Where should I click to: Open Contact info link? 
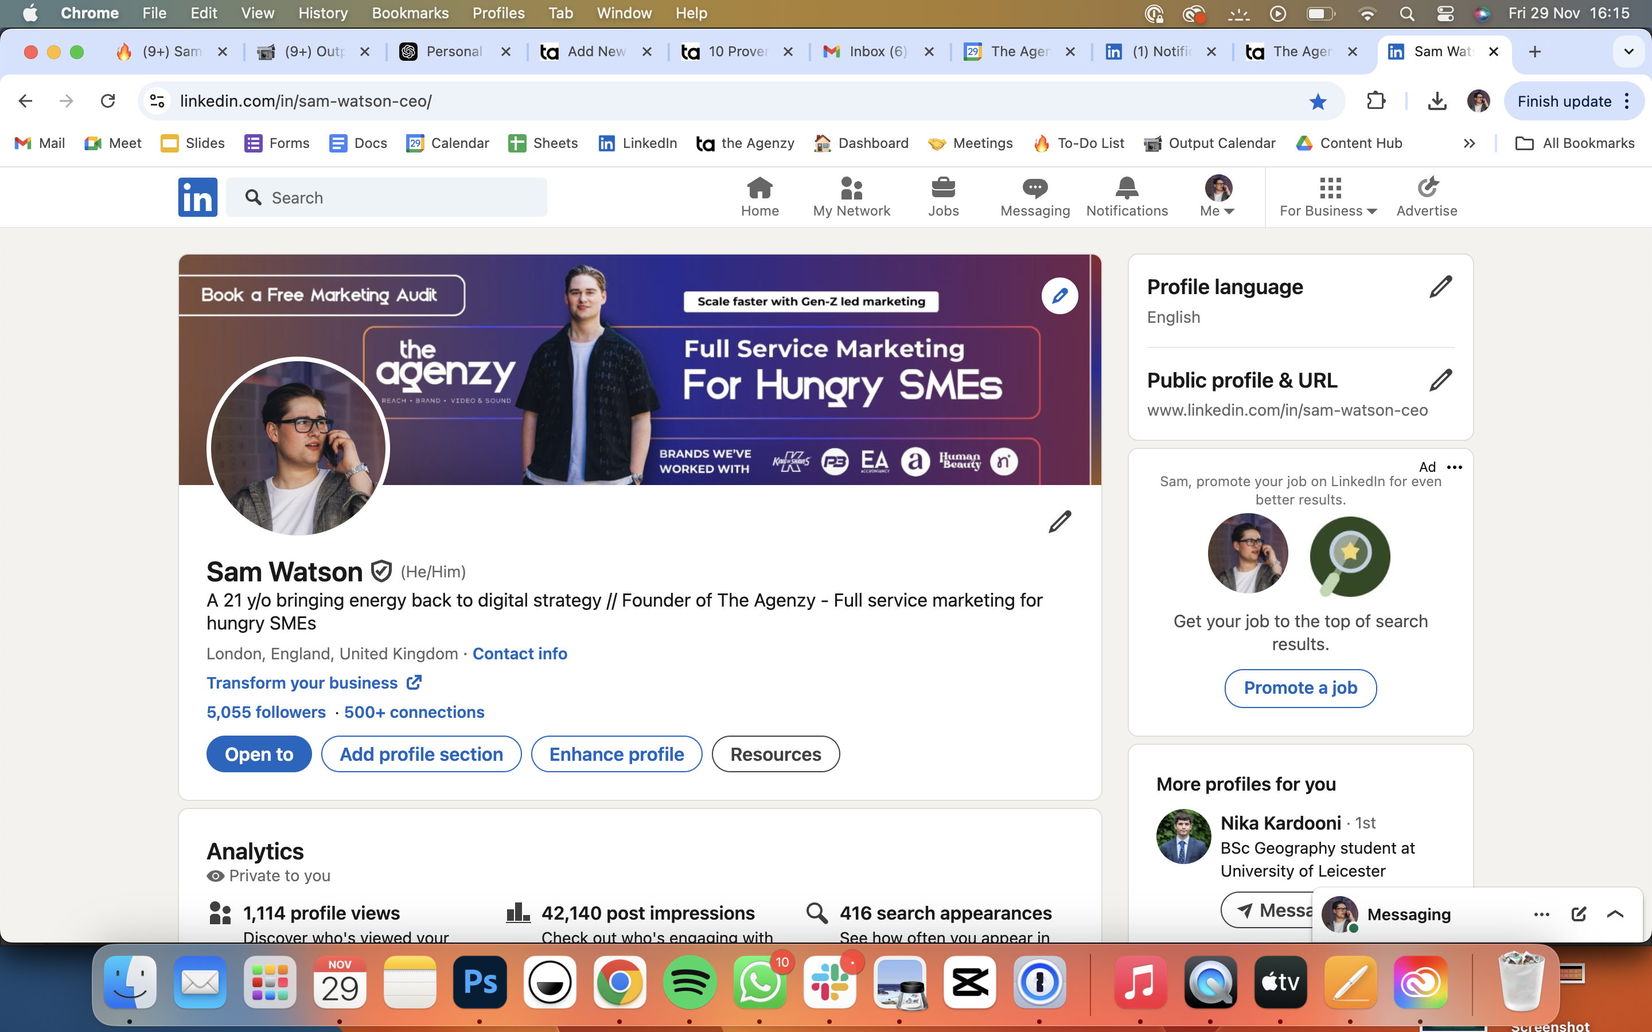point(520,654)
